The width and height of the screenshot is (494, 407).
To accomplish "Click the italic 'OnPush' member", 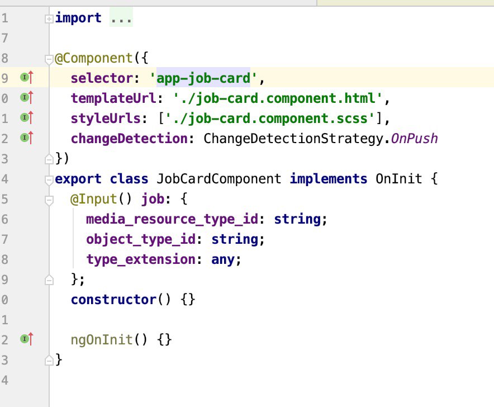I will [x=414, y=139].
